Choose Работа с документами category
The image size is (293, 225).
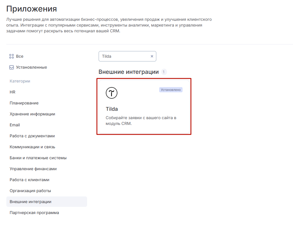tap(32, 136)
